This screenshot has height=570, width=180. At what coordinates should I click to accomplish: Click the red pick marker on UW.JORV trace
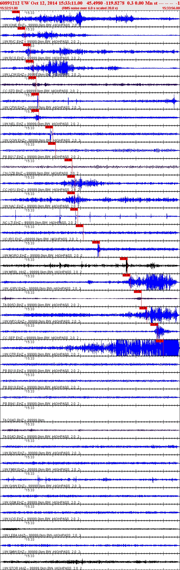coord(126,275)
